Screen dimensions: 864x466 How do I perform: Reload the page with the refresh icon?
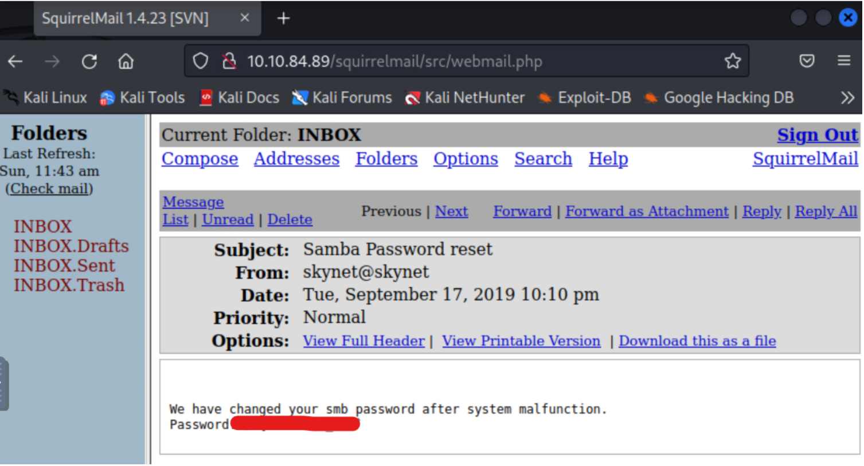pos(89,61)
